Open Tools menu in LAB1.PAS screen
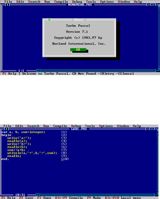Screen dimensions: 160x199 coord(90,126)
